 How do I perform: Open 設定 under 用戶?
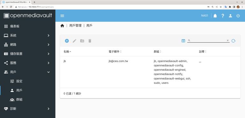tap(28, 81)
